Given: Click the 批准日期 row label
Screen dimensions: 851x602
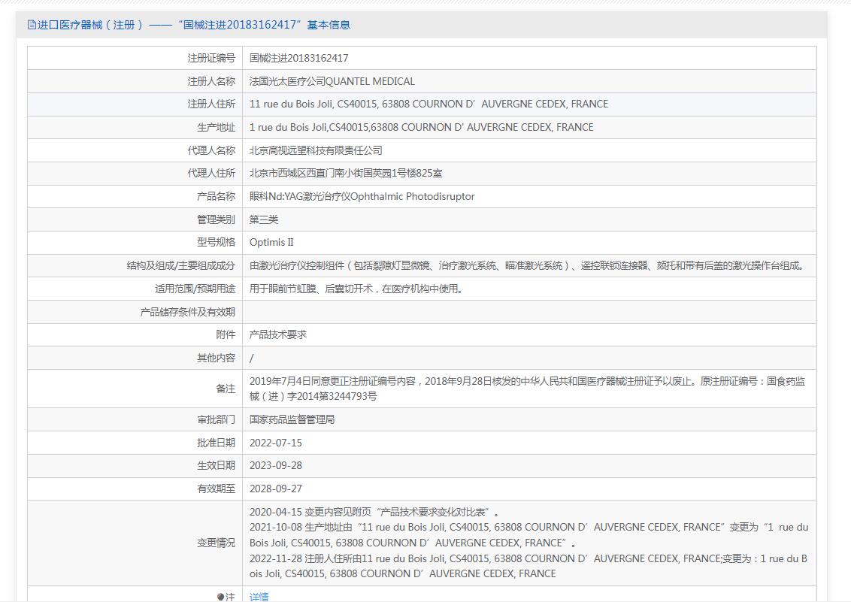Looking at the screenshot, I should click(216, 443).
